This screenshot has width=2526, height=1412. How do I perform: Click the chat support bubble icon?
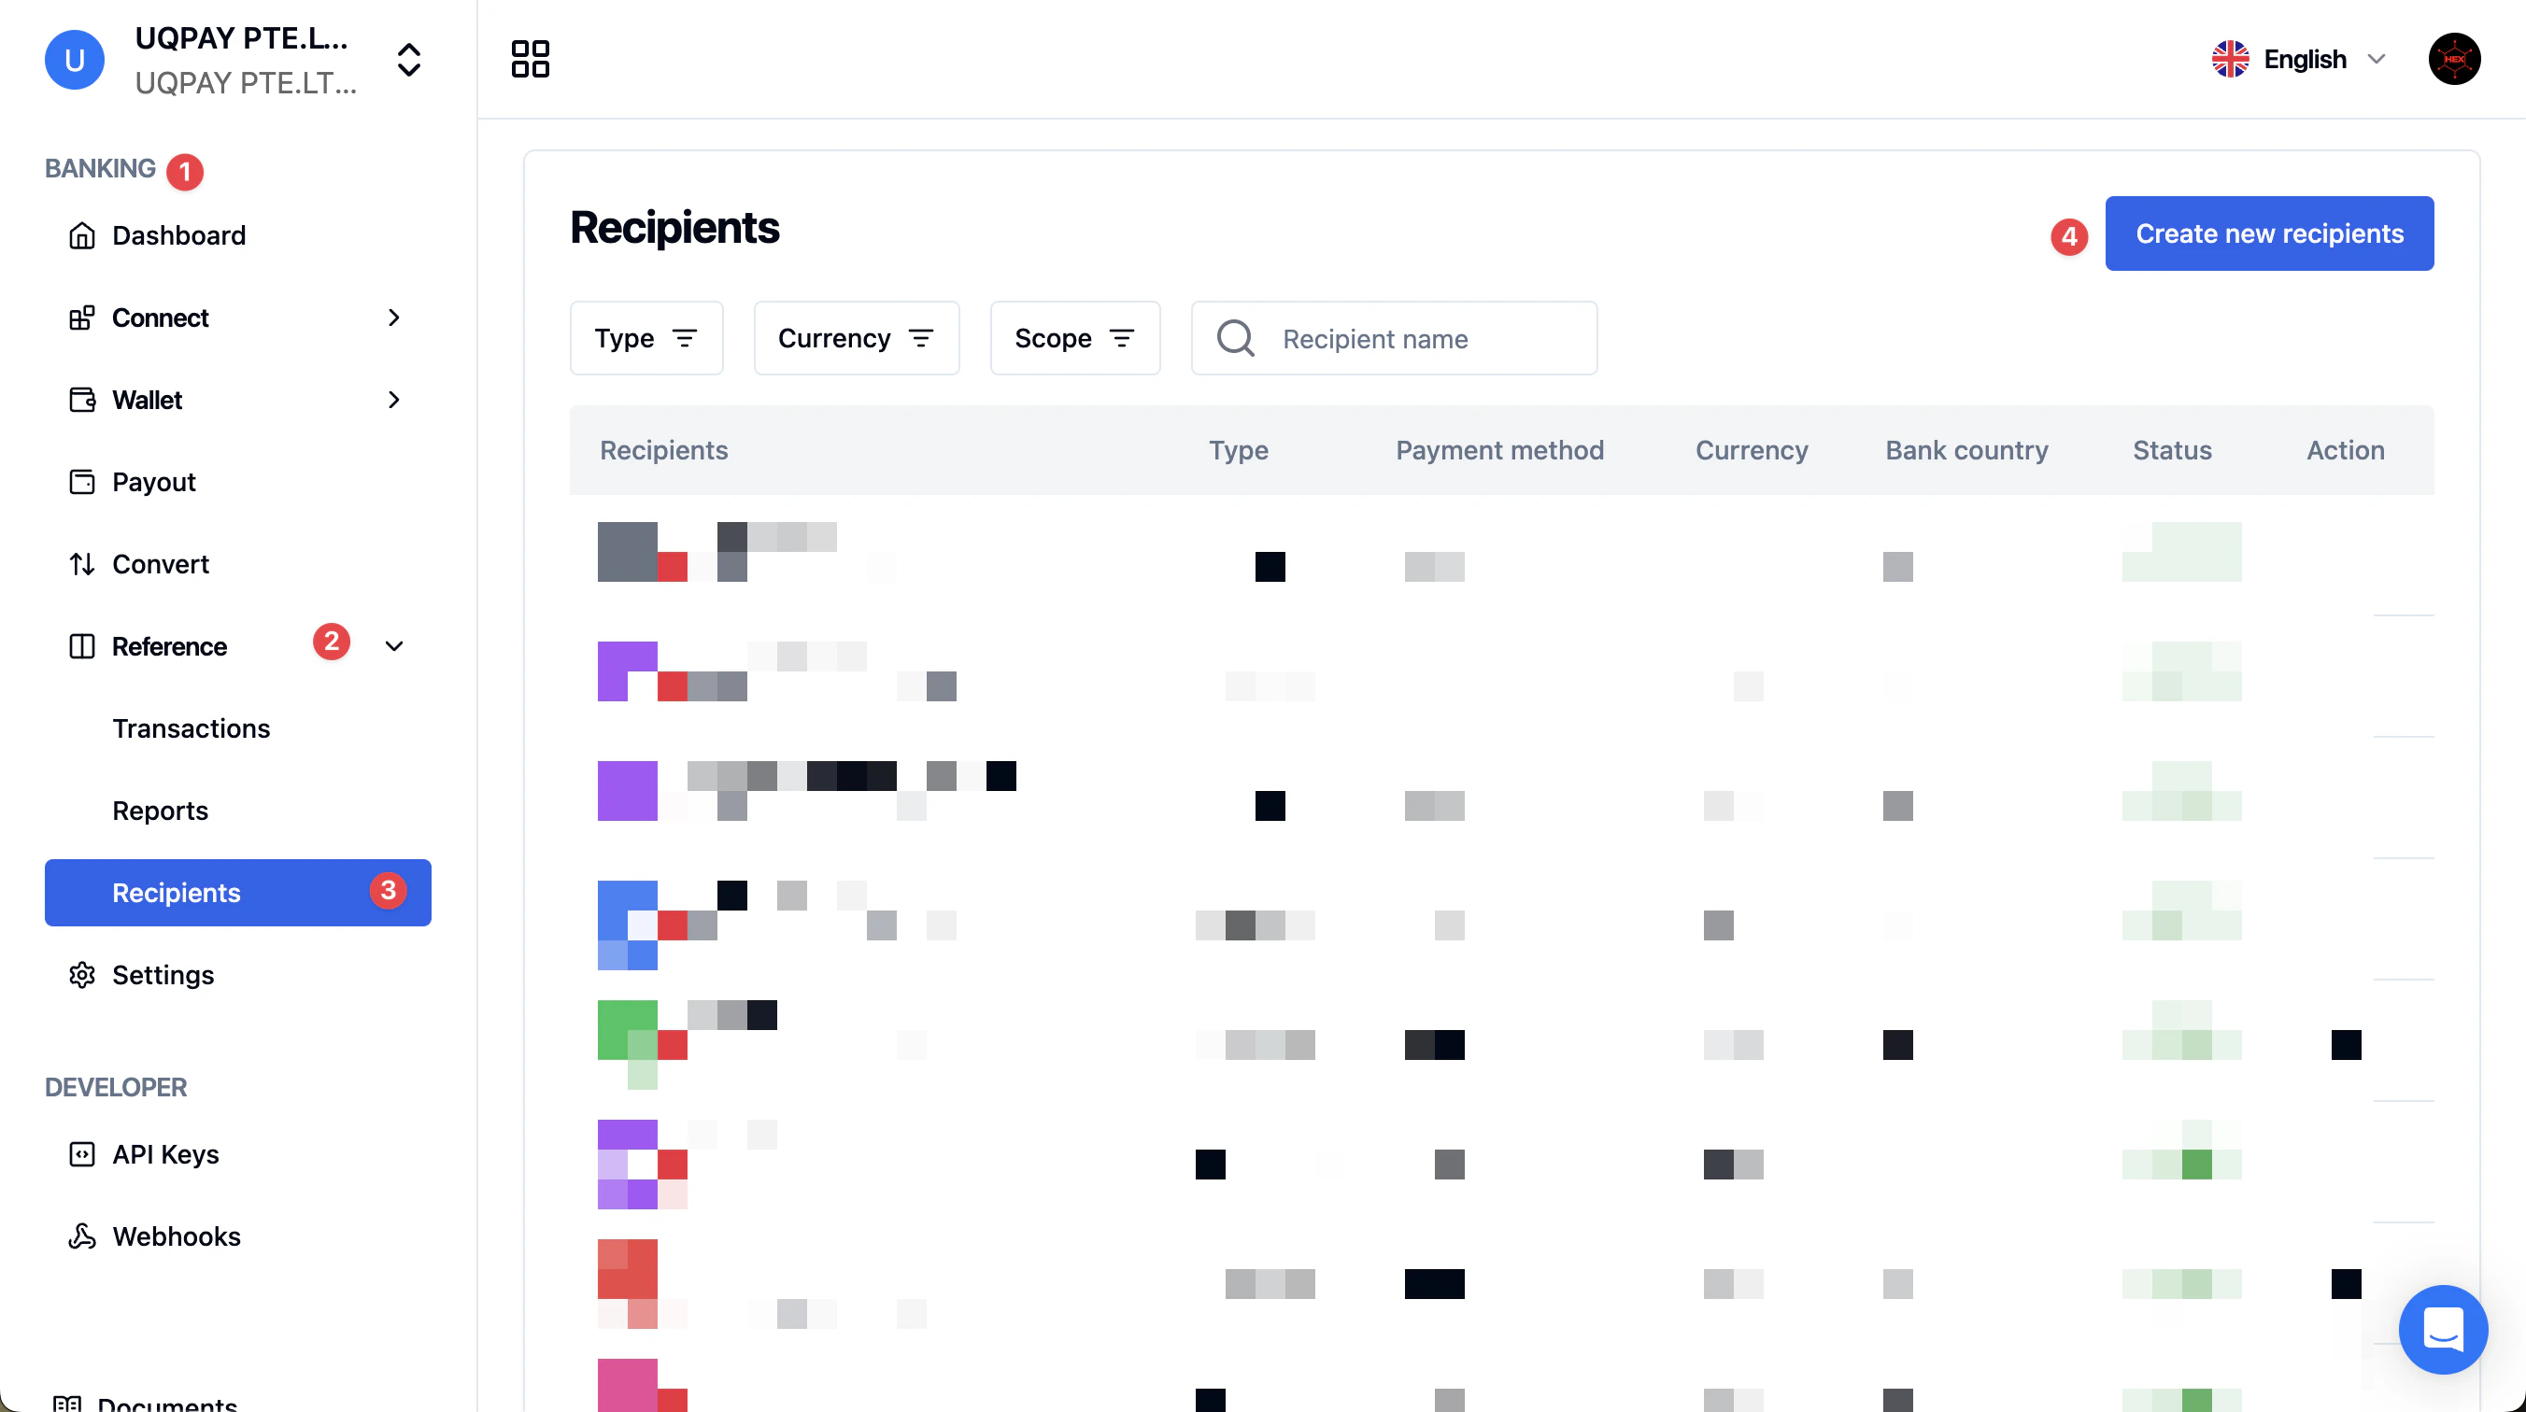[2443, 1329]
